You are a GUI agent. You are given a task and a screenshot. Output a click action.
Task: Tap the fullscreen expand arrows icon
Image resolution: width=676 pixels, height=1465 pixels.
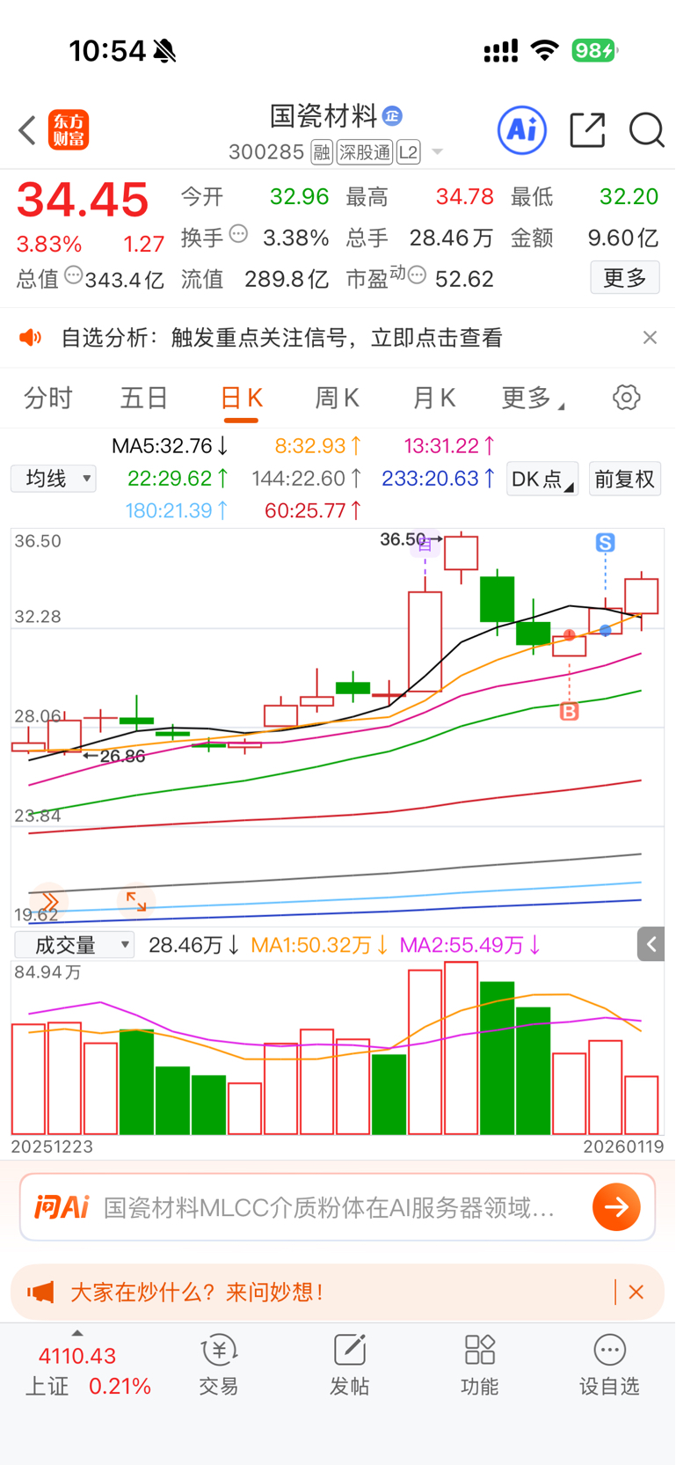(136, 901)
